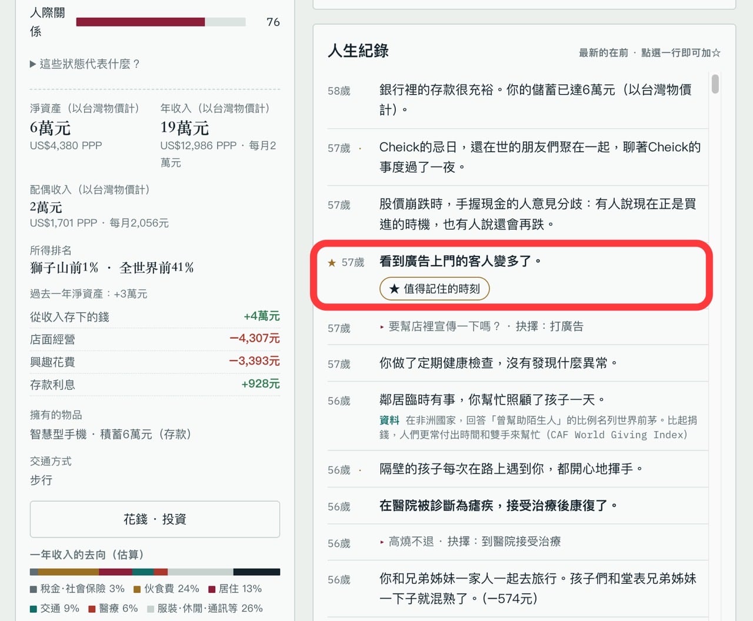Select the entry 在醫院被診斷為瘧疾
This screenshot has height=621, width=753.
pyautogui.click(x=518, y=506)
